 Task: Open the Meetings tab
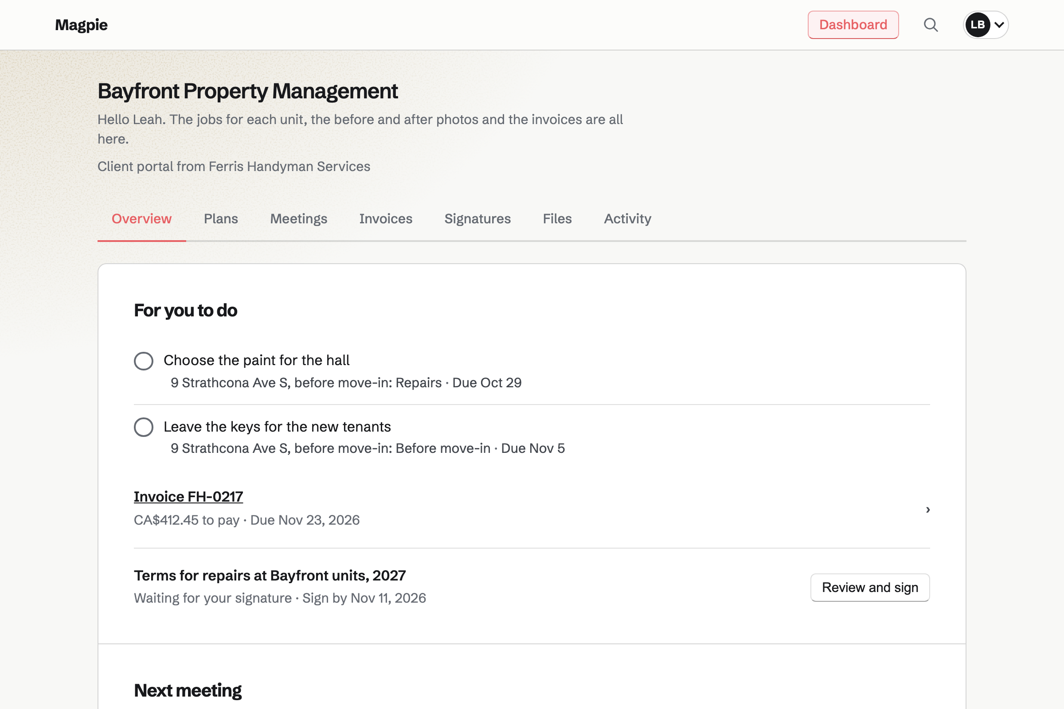(x=298, y=219)
